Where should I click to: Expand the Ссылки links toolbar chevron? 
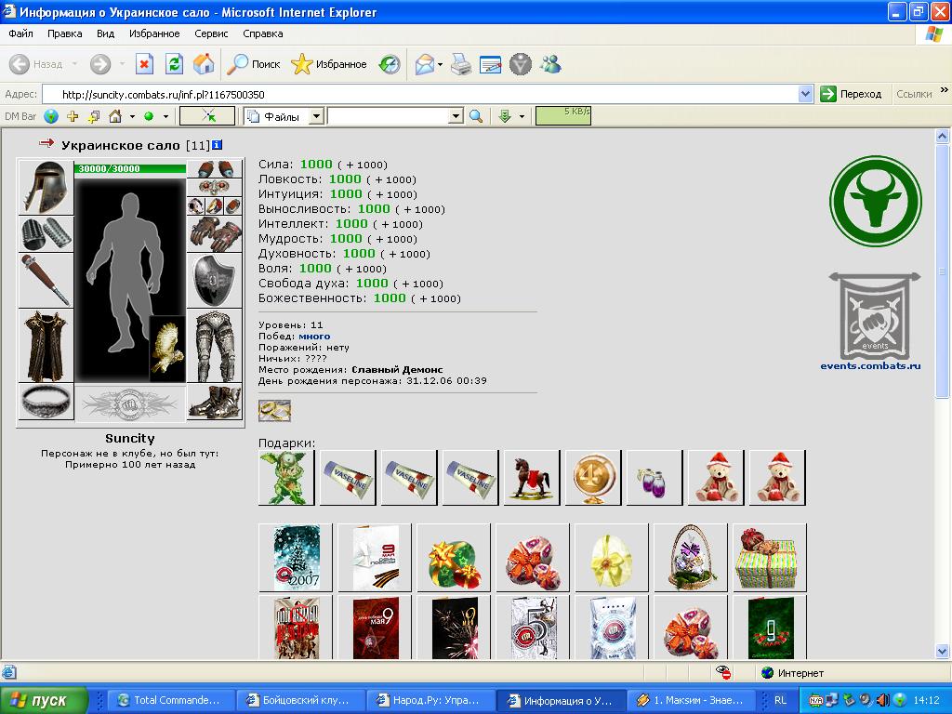click(x=945, y=90)
